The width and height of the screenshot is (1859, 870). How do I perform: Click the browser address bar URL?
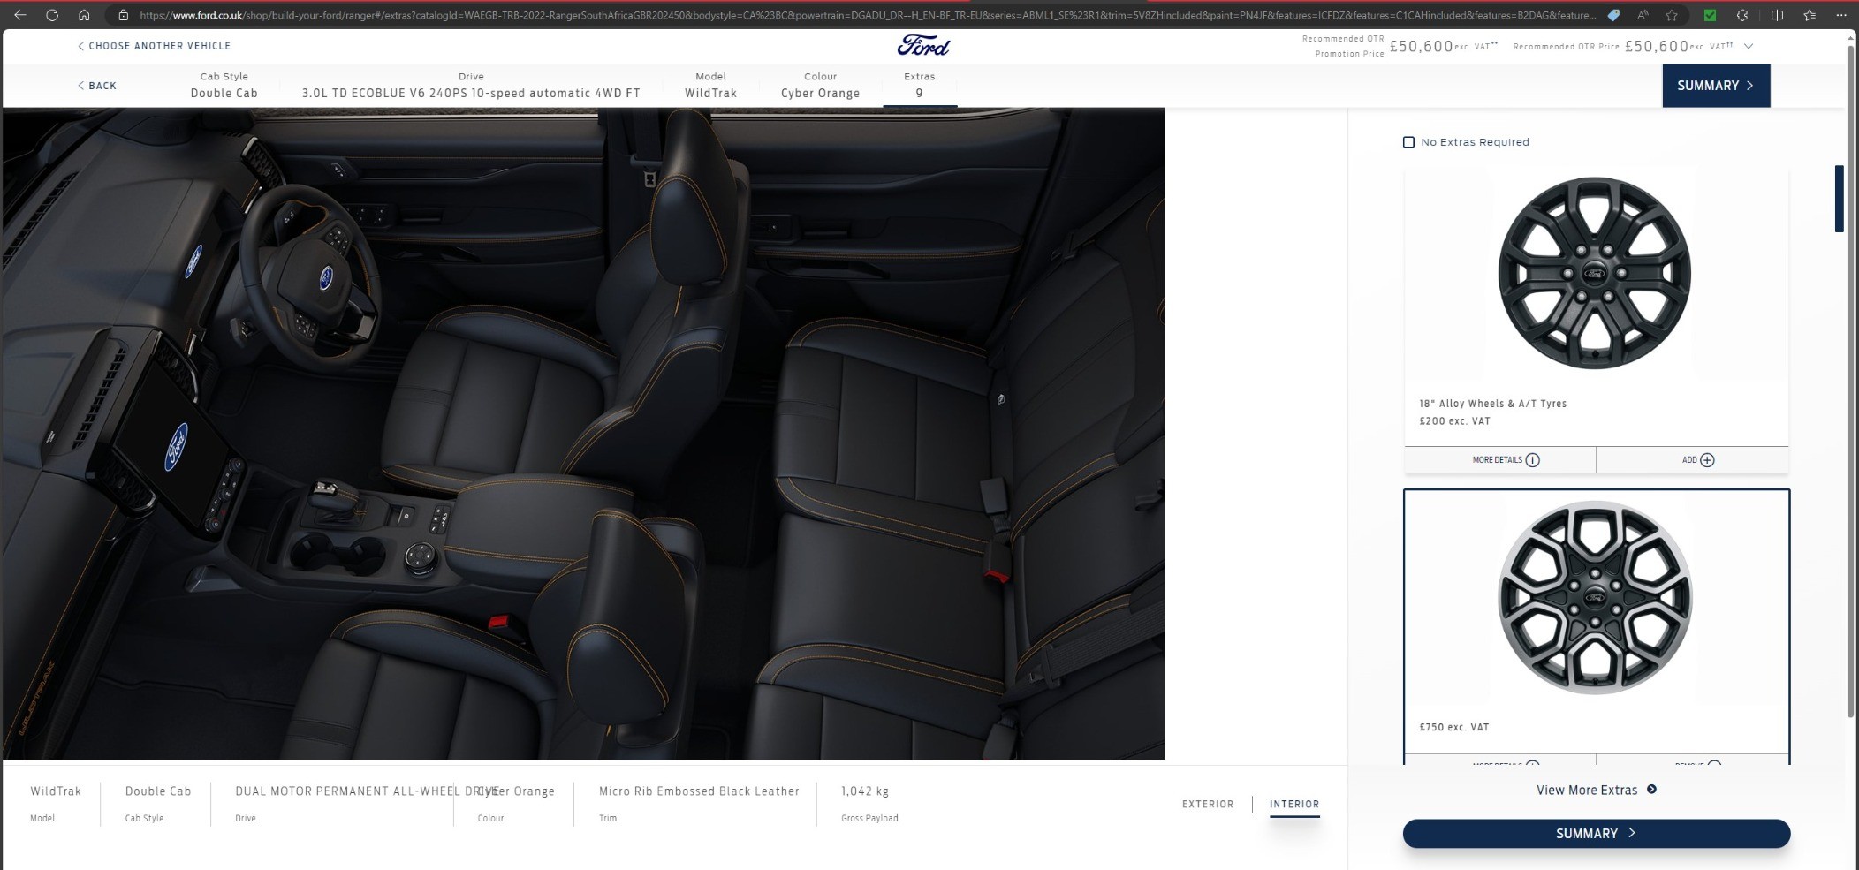pyautogui.click(x=868, y=15)
